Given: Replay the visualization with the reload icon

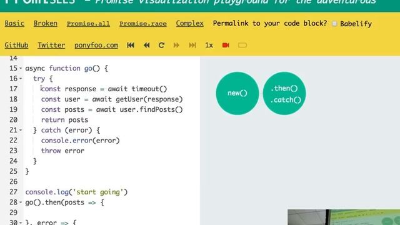Looking at the screenshot, I should click(x=161, y=46).
